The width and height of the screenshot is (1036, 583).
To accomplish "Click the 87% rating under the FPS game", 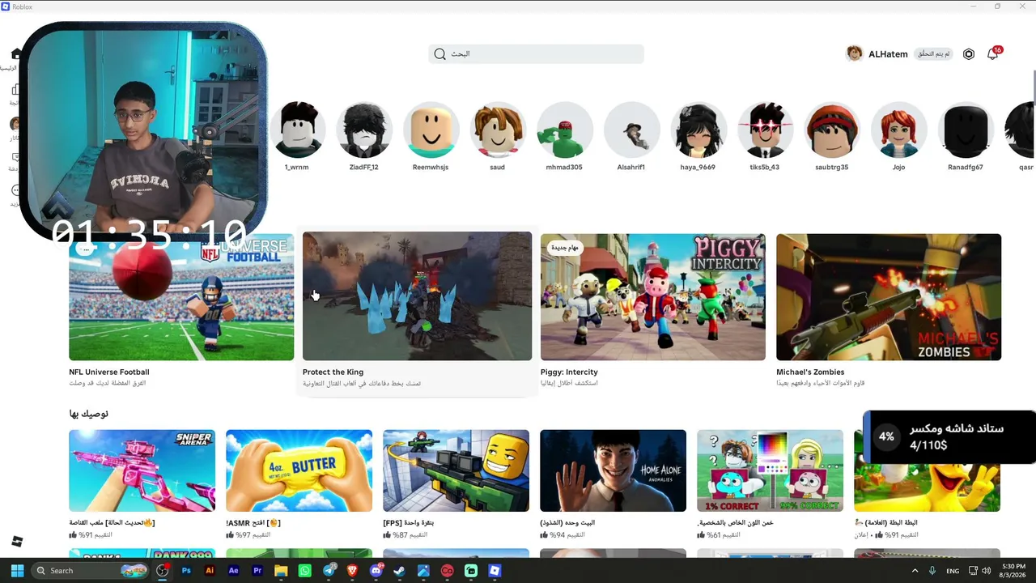I will pyautogui.click(x=405, y=535).
